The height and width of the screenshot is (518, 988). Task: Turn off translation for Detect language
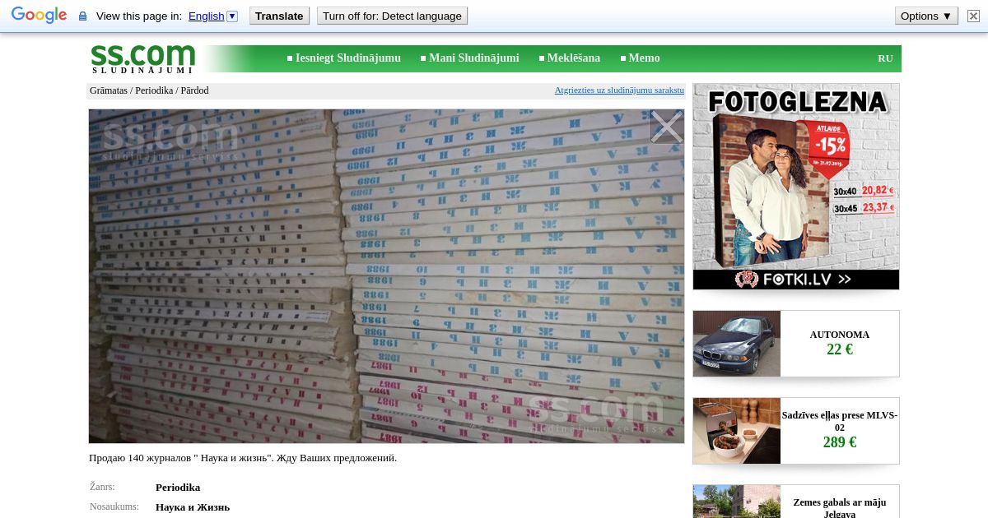point(392,16)
